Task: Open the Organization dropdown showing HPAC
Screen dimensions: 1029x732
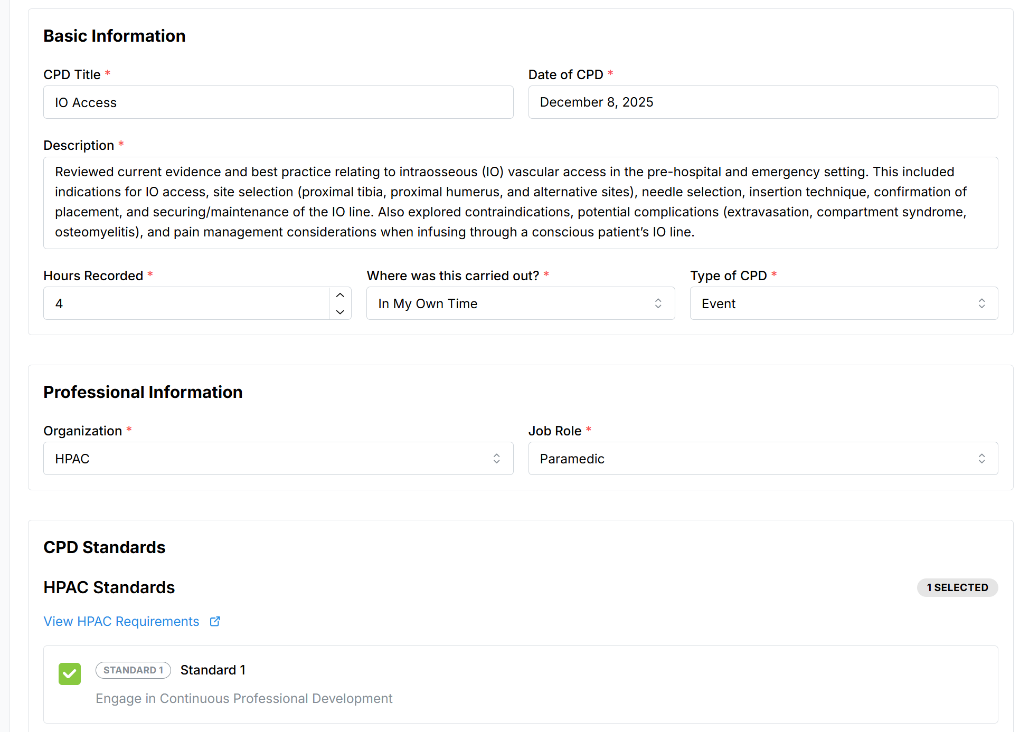Action: click(x=278, y=459)
